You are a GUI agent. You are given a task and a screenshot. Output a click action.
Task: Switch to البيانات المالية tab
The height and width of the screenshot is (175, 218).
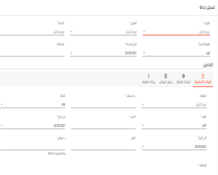click(x=183, y=82)
